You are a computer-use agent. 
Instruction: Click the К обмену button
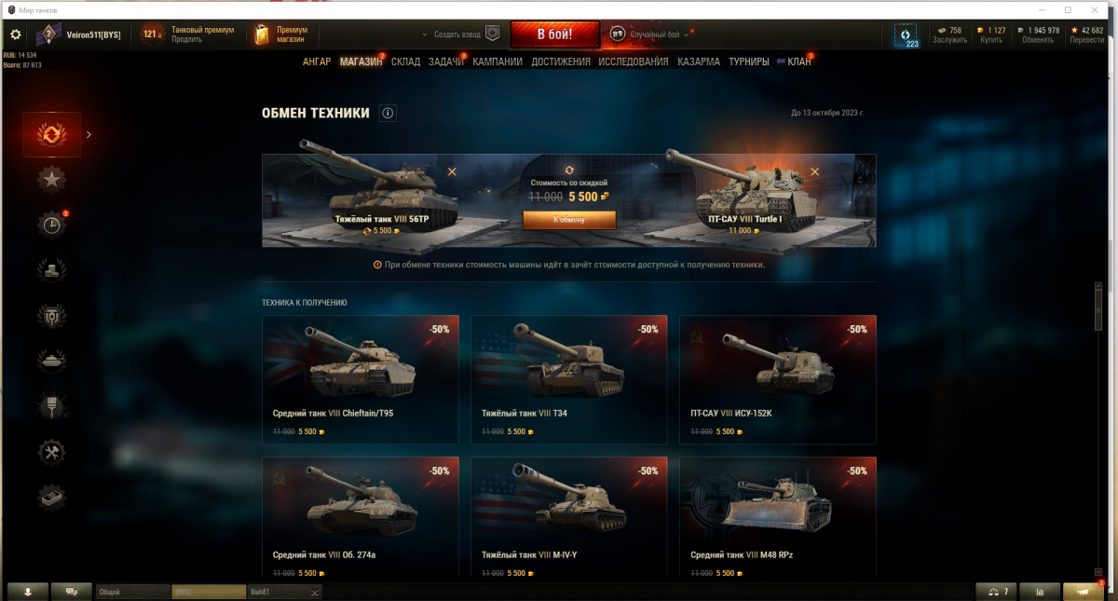(569, 220)
